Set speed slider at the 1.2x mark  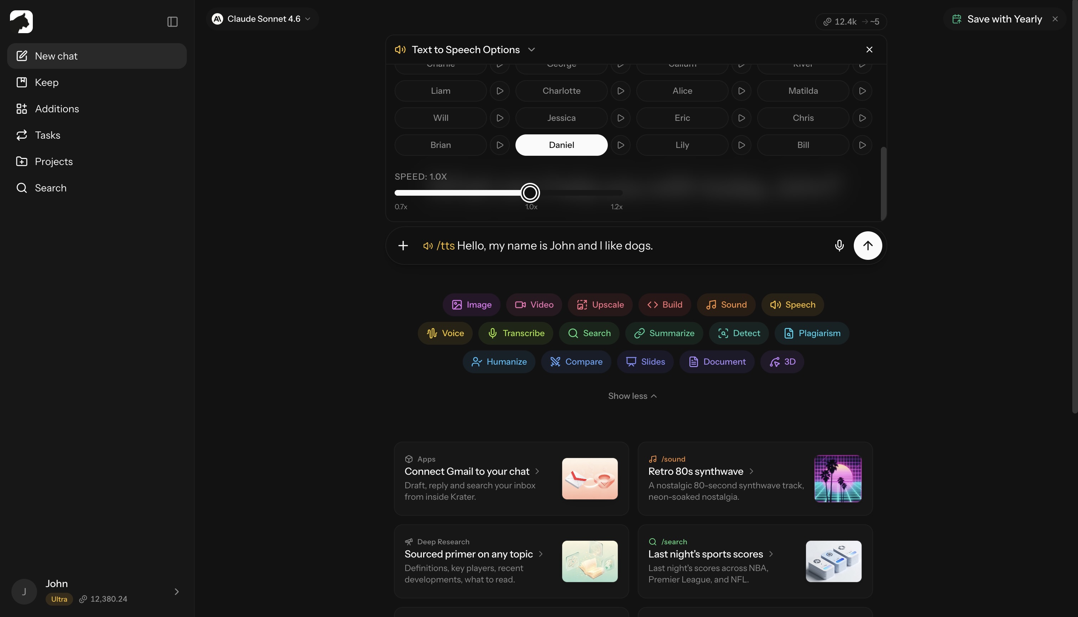[x=622, y=193]
